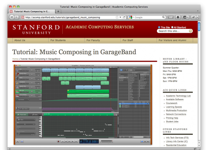208x150 pixels.
Task: Click the Kits track volume slider
Action: (x=38, y=71)
